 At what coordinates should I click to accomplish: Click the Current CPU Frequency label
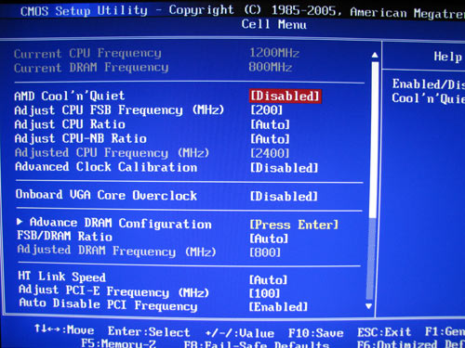(x=87, y=54)
